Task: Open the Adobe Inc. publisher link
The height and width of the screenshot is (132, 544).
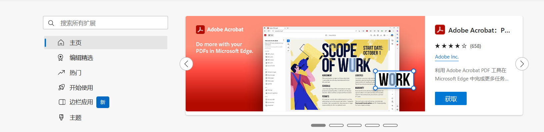Action: pos(447,57)
